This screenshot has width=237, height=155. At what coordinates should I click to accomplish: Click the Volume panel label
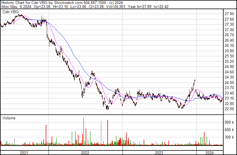9,118
